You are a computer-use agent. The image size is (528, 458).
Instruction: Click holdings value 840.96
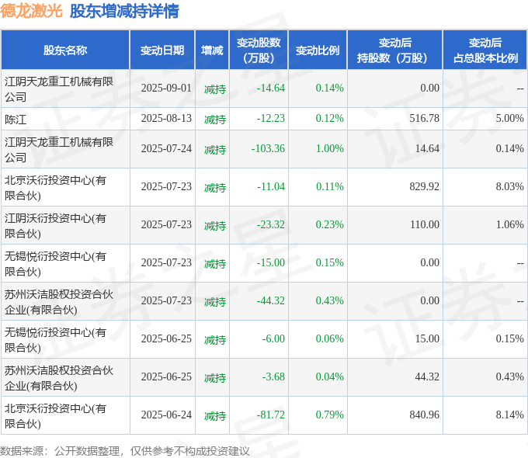point(424,415)
